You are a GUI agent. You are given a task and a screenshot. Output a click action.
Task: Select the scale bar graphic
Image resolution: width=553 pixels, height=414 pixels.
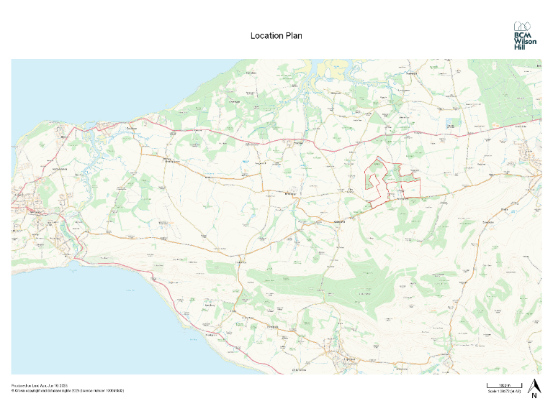pos(500,385)
